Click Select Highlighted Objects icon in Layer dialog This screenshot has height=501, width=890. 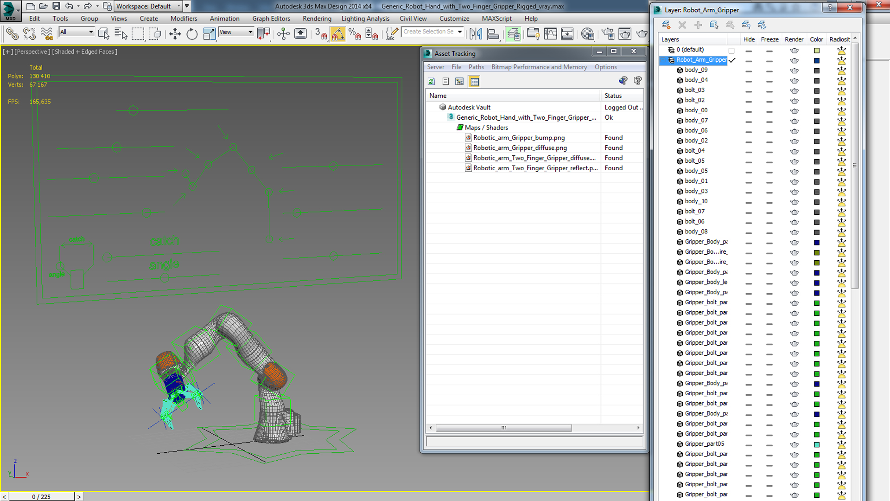714,25
